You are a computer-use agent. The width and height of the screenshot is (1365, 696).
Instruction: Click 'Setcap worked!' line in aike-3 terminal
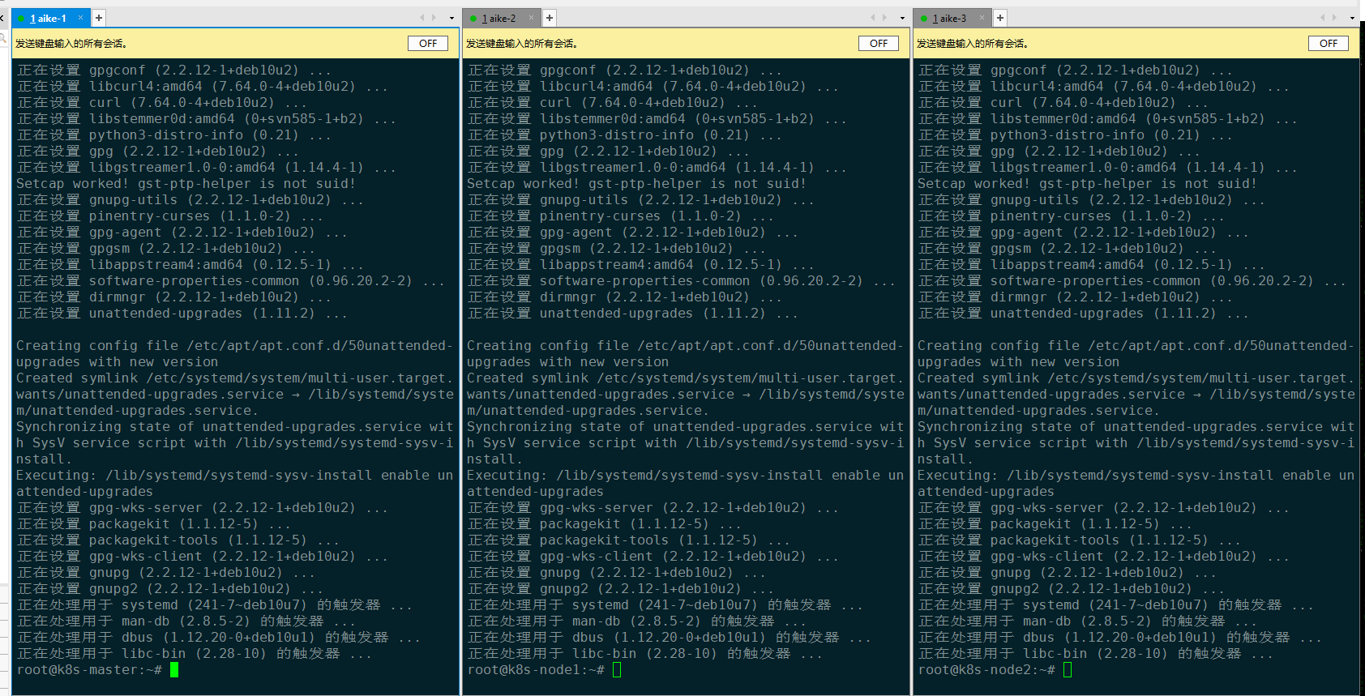pyautogui.click(x=1087, y=184)
